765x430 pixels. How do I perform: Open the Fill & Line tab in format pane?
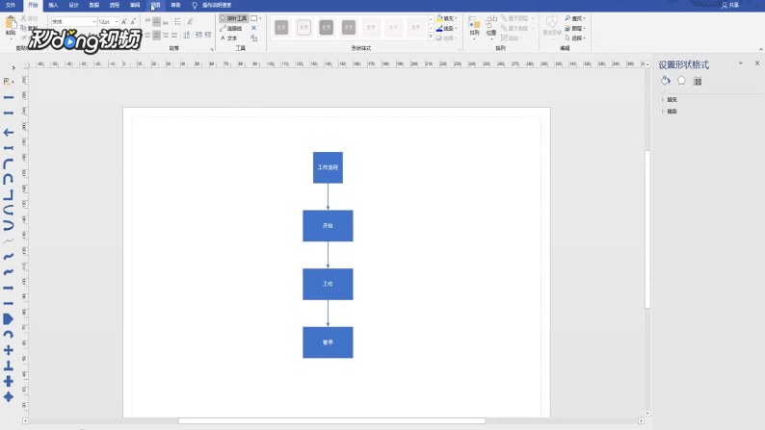[x=666, y=81]
